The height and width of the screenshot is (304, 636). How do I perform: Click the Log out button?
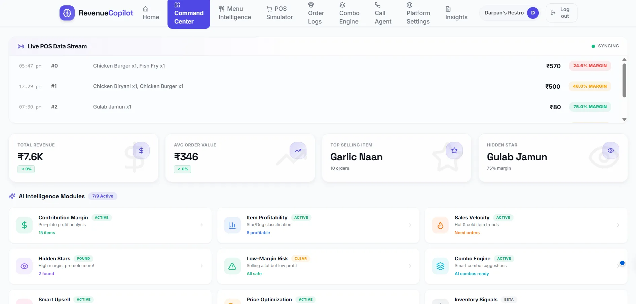coord(561,13)
